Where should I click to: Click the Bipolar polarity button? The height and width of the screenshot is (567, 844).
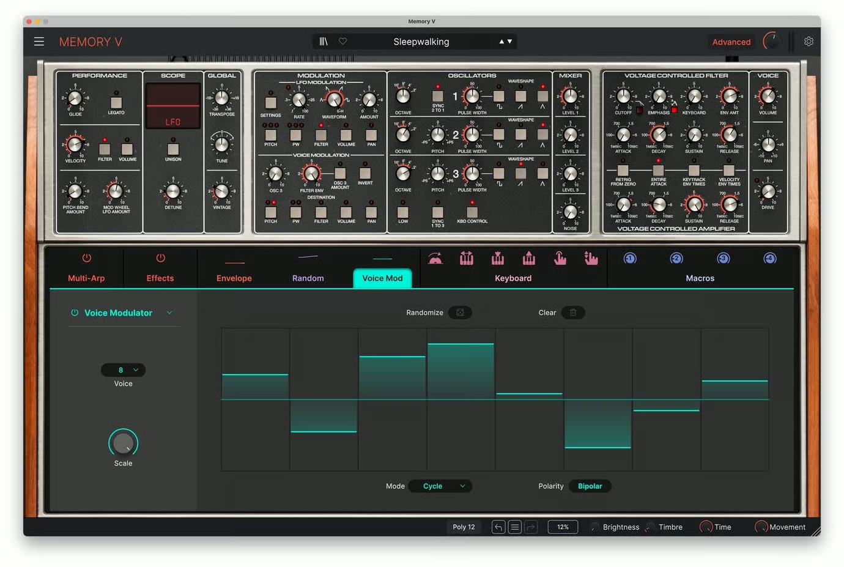click(590, 486)
